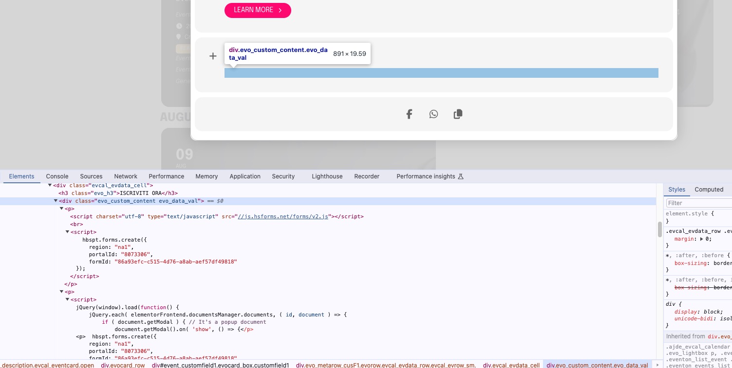Click the highlighted blue element overlay on page
732x368 pixels.
(441, 73)
